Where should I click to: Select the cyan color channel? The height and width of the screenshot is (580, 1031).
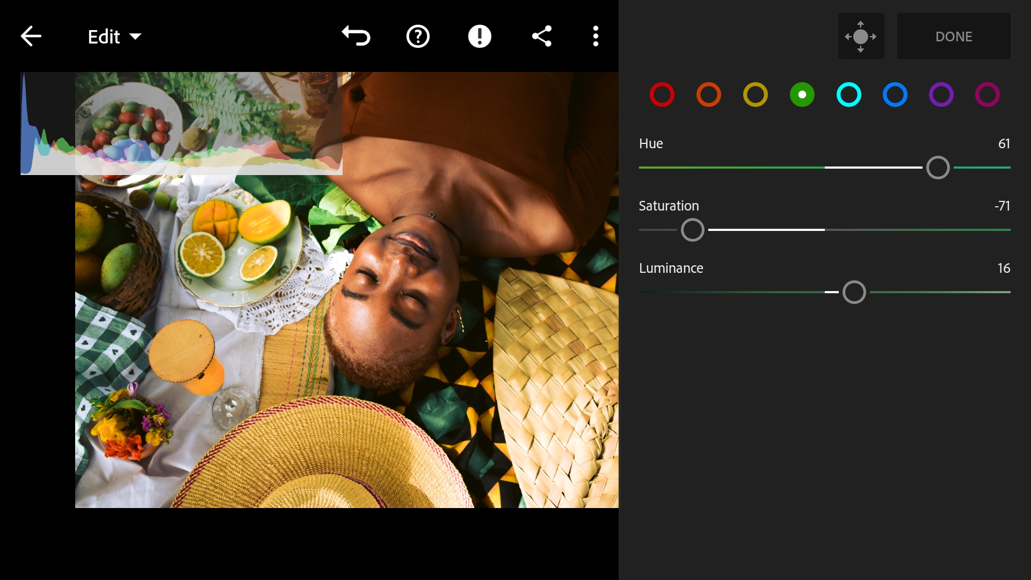click(x=848, y=94)
